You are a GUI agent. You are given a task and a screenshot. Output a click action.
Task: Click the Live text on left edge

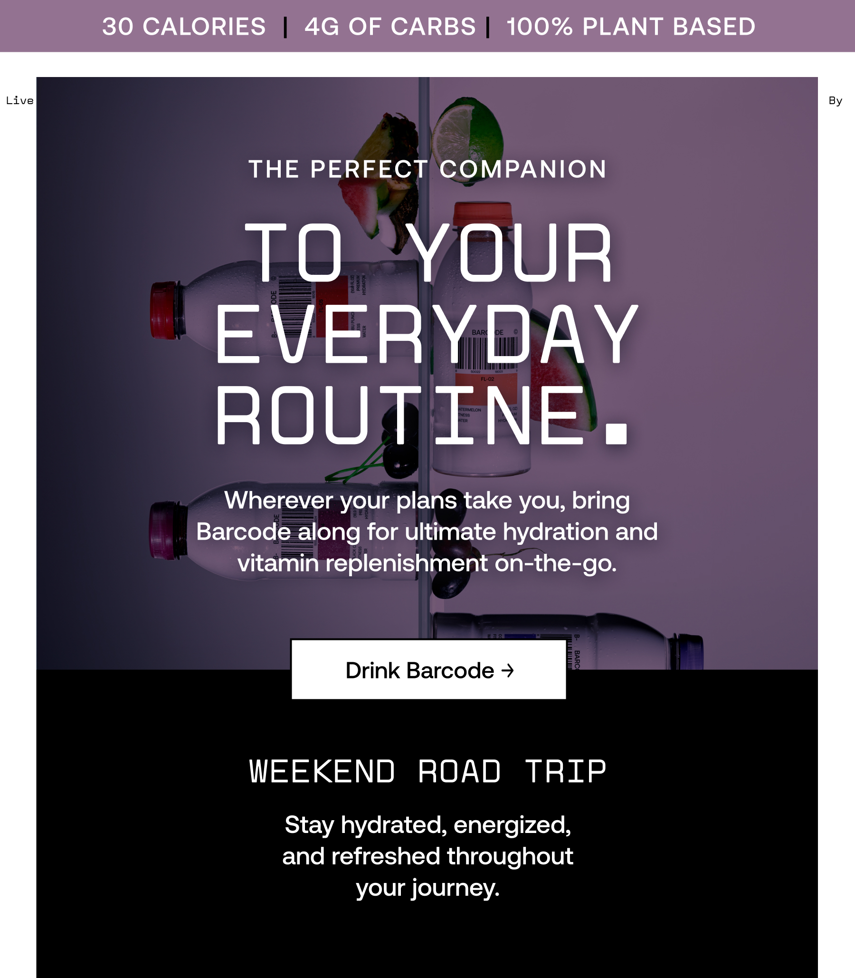19,101
